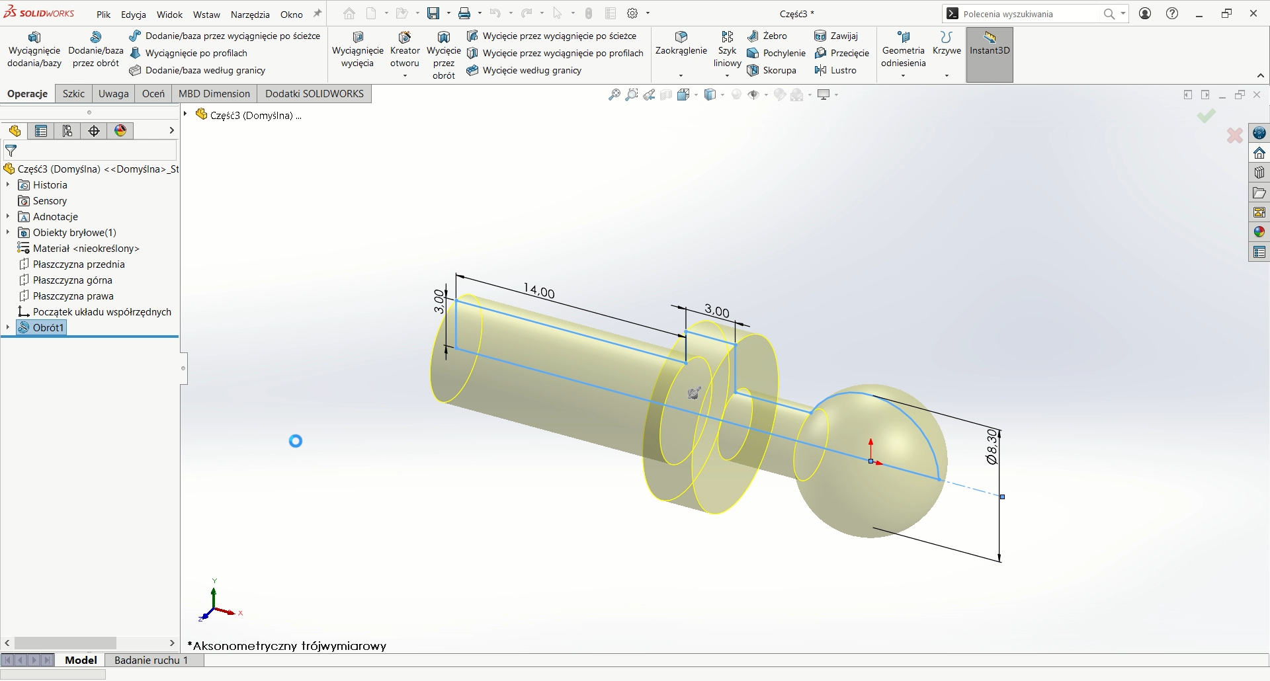Cancel the sketch with the red X
This screenshot has height=681, width=1270.
coord(1234,136)
